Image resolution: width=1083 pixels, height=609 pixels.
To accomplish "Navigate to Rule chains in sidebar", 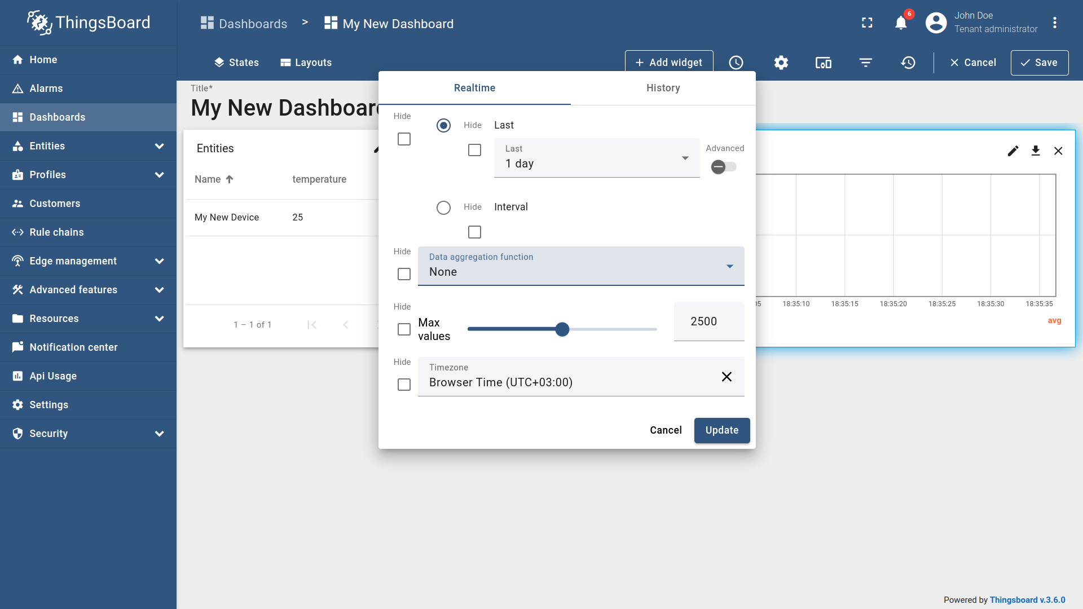I will tap(56, 232).
